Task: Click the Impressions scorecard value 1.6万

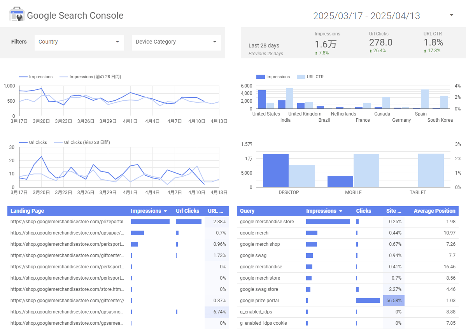Action: pos(326,44)
